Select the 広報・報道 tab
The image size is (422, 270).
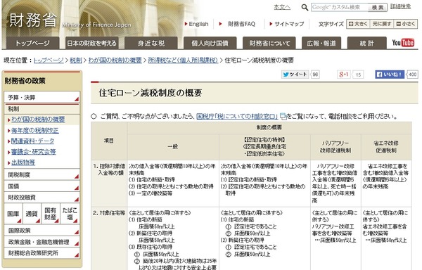(x=321, y=43)
